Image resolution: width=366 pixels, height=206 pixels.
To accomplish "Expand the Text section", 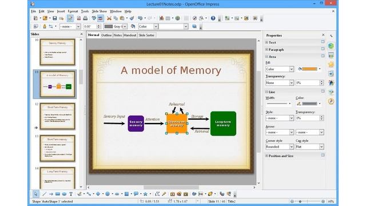I will click(266, 42).
